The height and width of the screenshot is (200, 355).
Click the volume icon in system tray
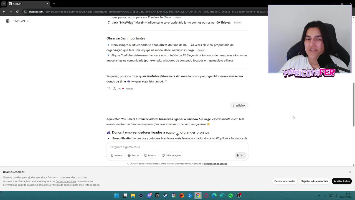tap(336, 196)
